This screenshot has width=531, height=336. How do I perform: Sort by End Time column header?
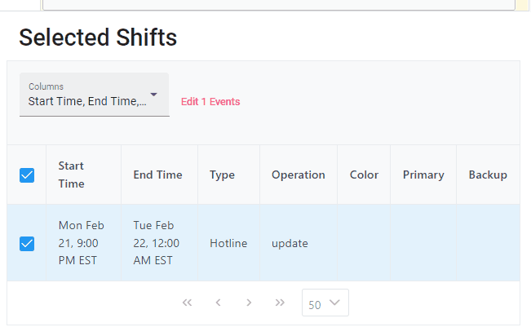tap(157, 175)
